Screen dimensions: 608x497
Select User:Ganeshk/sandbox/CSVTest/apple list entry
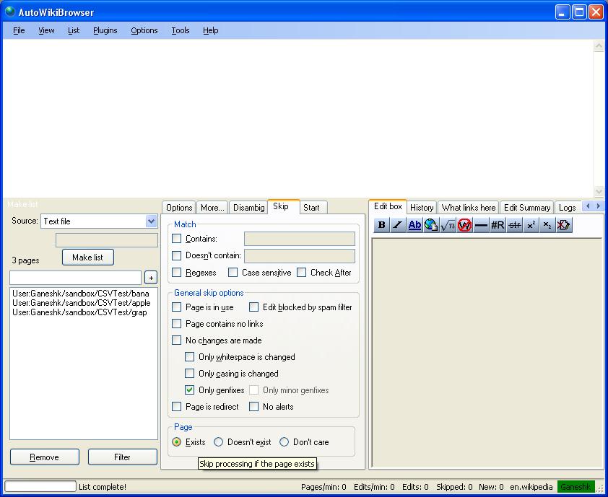(81, 303)
